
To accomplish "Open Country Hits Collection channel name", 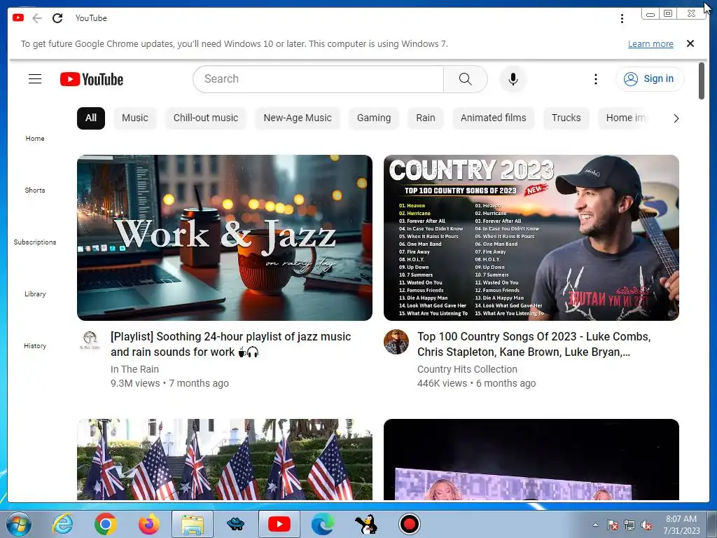I will (467, 369).
